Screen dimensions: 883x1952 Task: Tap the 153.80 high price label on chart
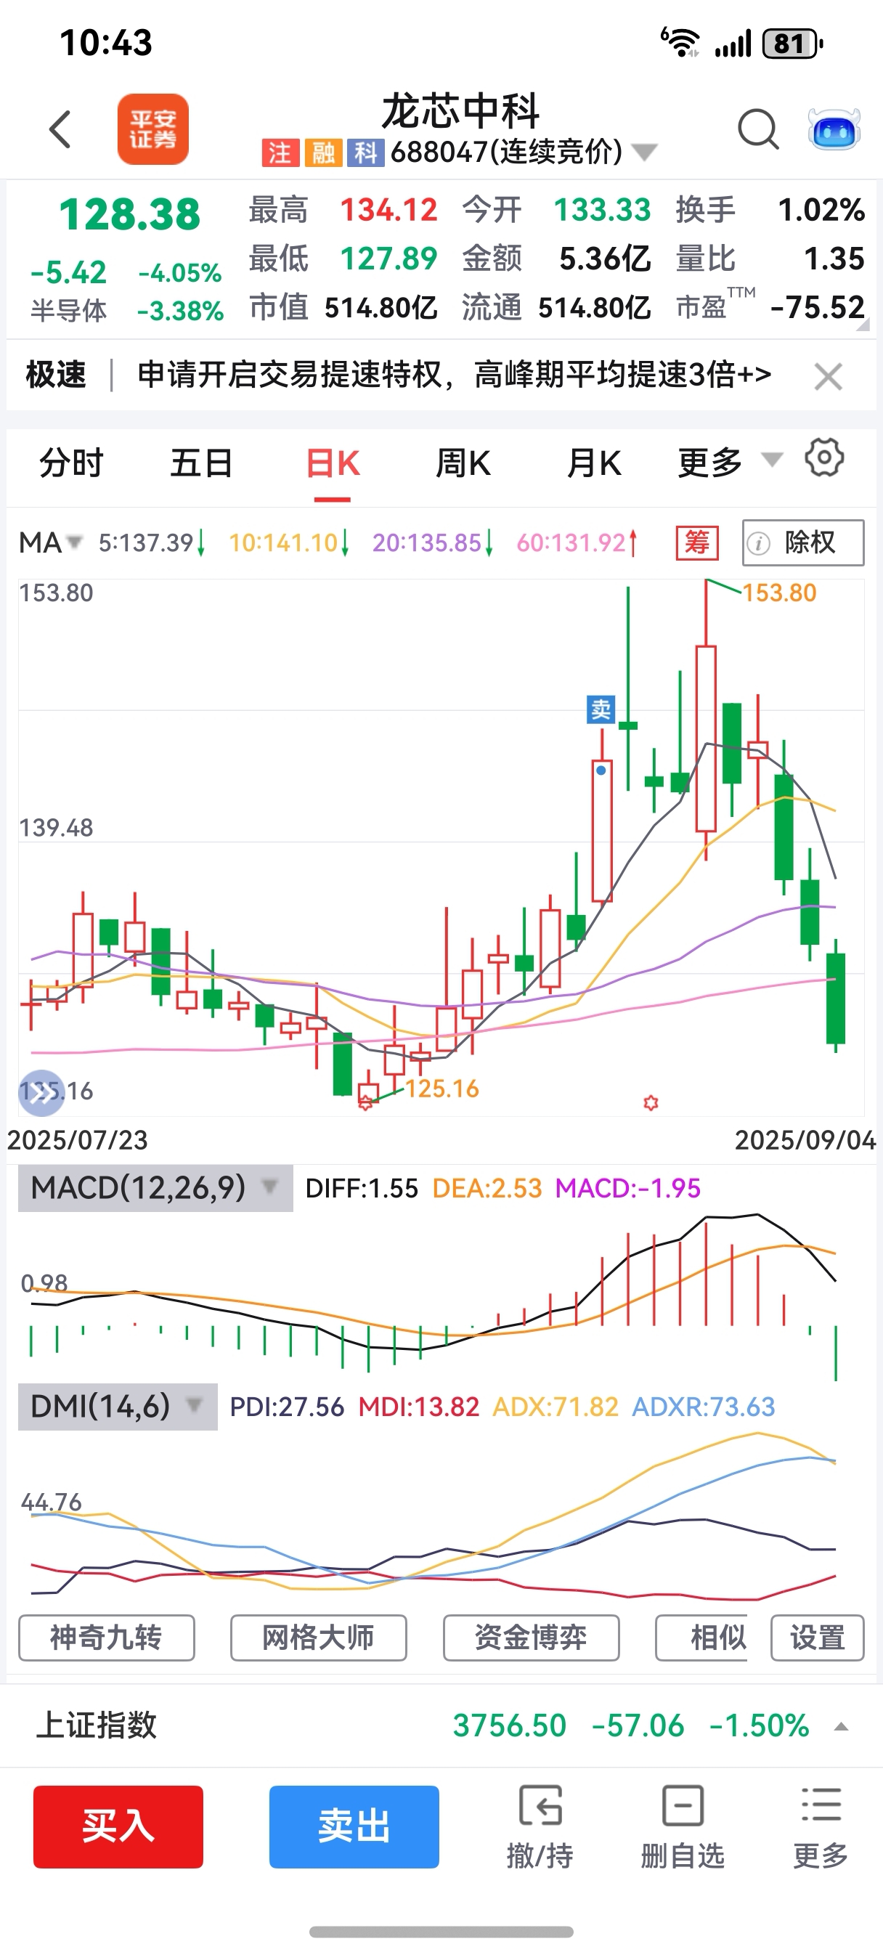point(779,593)
